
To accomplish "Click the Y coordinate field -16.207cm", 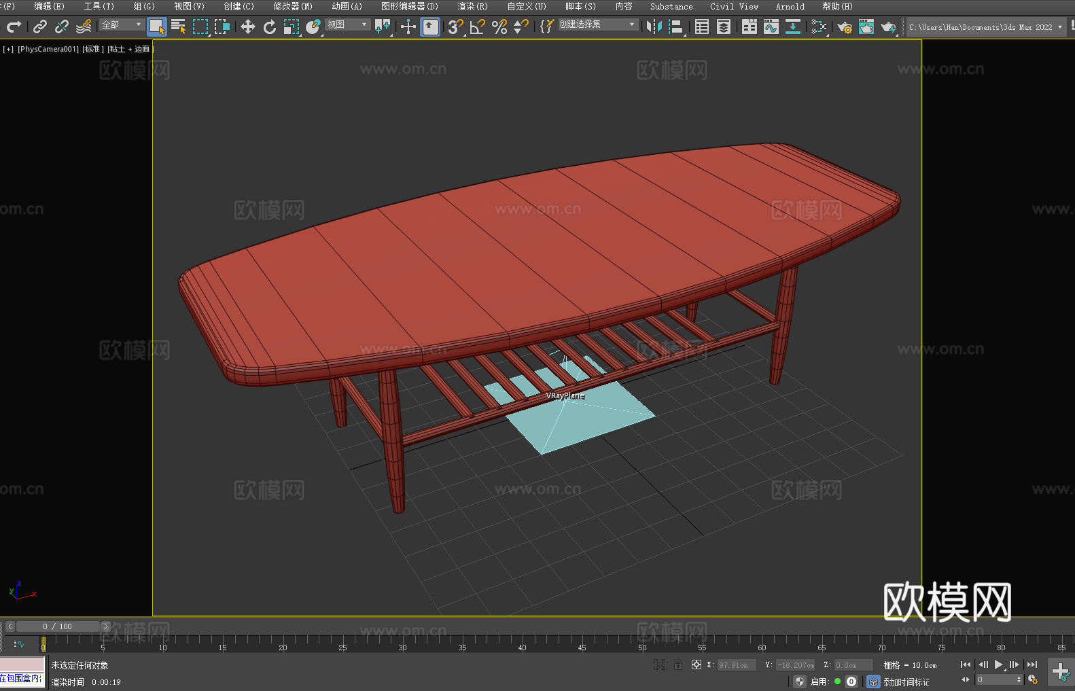I will (796, 665).
